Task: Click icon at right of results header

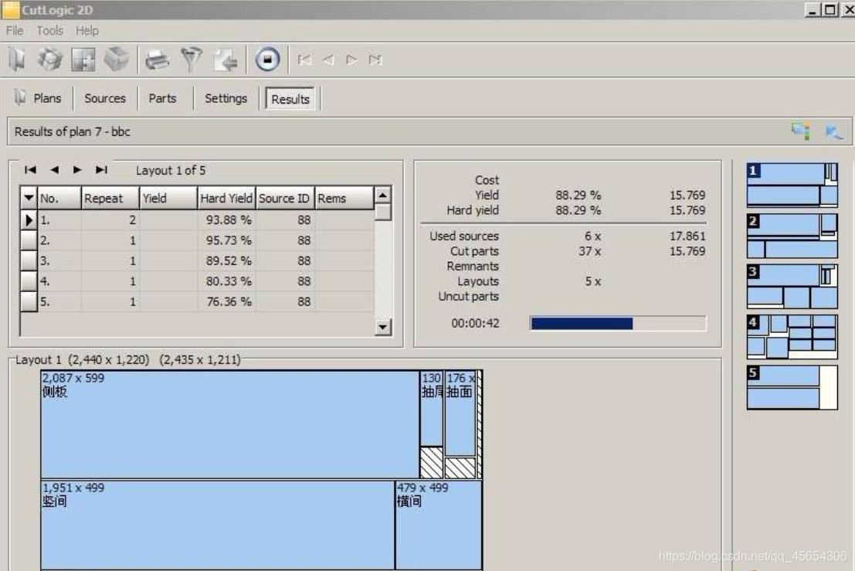Action: 833,131
